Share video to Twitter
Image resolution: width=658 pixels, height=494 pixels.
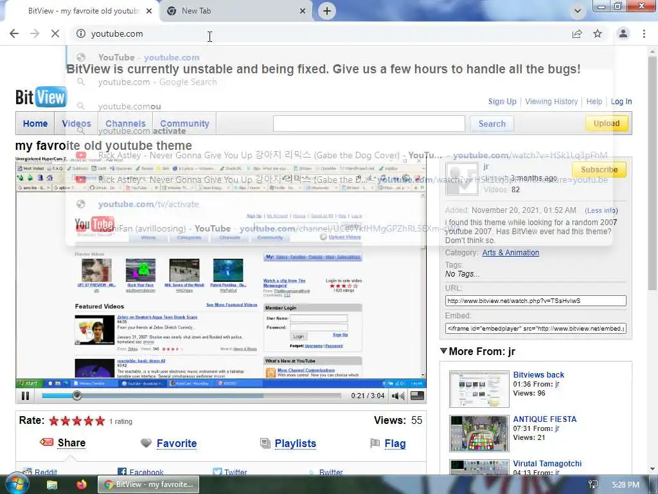click(235, 472)
